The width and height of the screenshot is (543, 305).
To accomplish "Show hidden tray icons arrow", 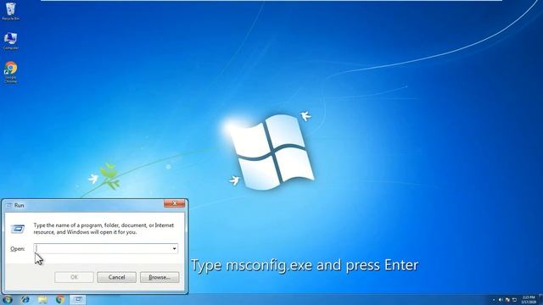I will coord(494,300).
